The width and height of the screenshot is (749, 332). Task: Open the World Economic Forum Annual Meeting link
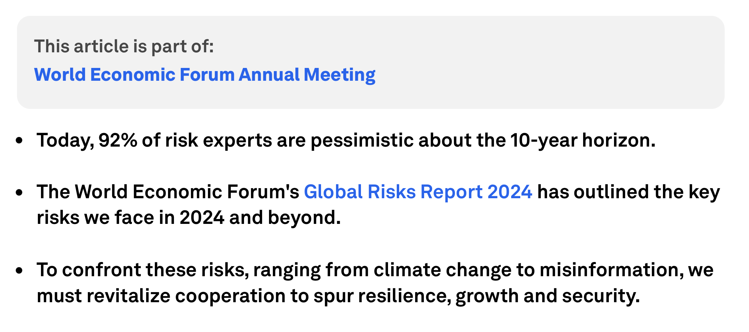(x=205, y=75)
